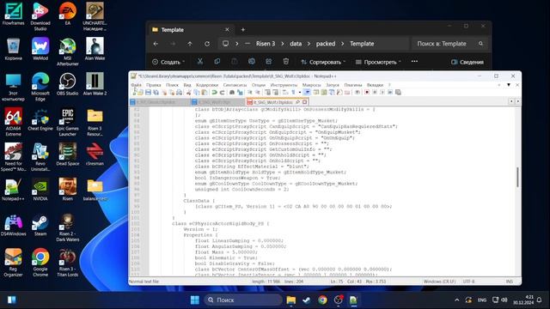The height and width of the screenshot is (309, 550).
Task: Open the Файл menu in Notepad++
Action: pyautogui.click(x=136, y=85)
